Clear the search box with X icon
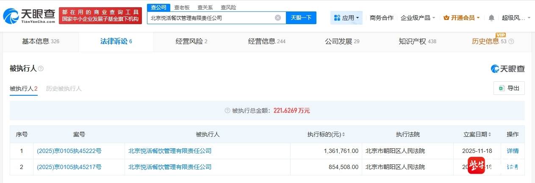535x183 pixels. pos(278,18)
